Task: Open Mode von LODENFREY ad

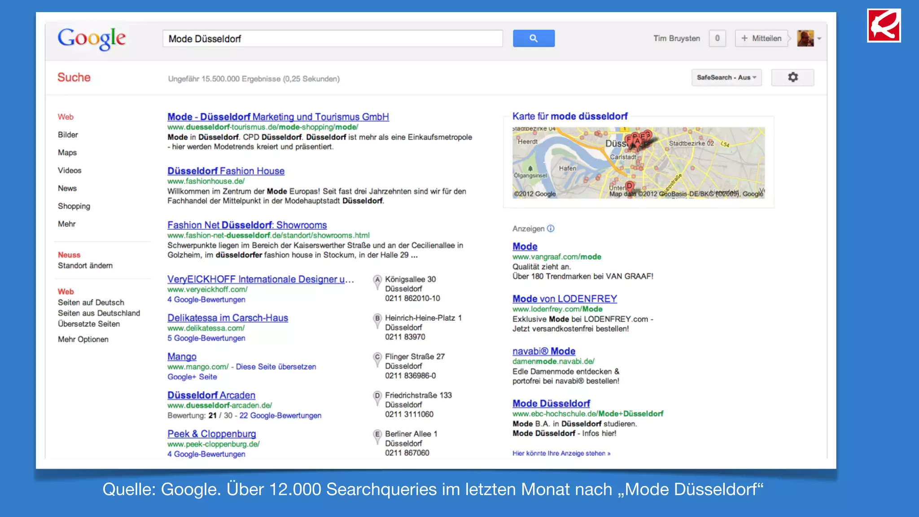Action: [565, 299]
